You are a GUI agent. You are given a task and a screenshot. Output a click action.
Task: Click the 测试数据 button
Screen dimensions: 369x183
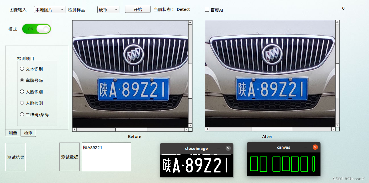[x=70, y=157]
